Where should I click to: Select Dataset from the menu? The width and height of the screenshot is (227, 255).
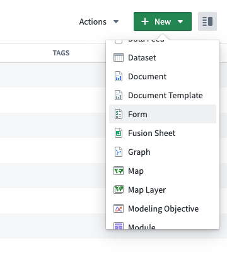coord(163,57)
